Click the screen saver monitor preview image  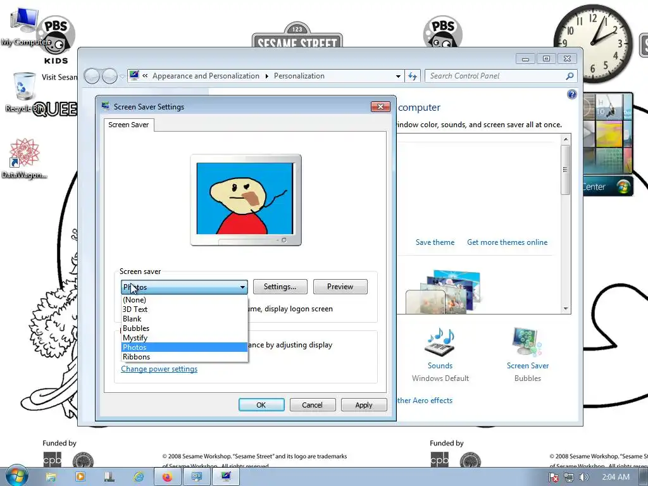tap(246, 199)
